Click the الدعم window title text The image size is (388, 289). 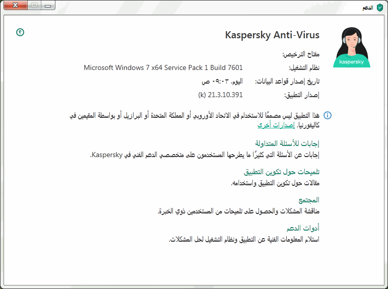pos(368,8)
